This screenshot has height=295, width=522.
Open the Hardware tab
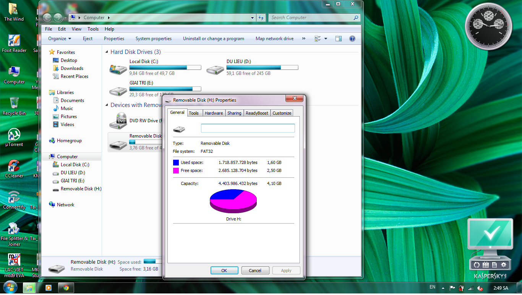[214, 113]
